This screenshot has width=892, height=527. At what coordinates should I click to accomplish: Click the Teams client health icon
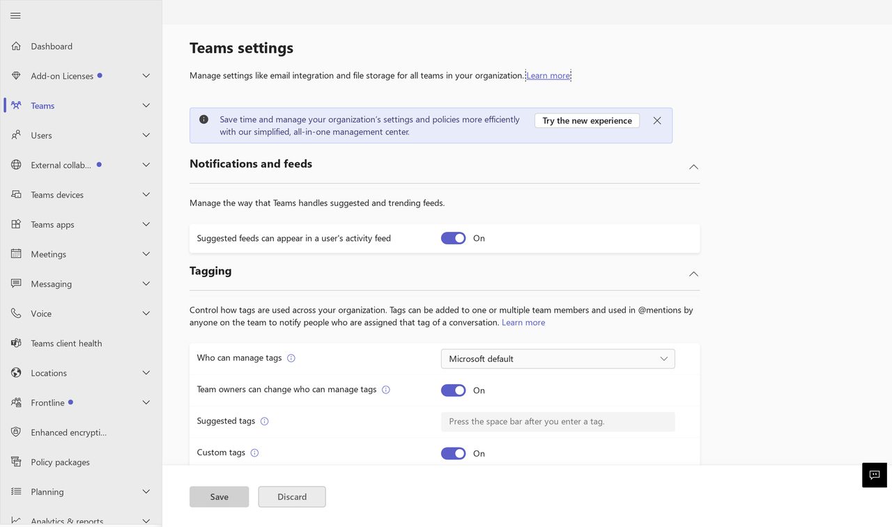(16, 343)
